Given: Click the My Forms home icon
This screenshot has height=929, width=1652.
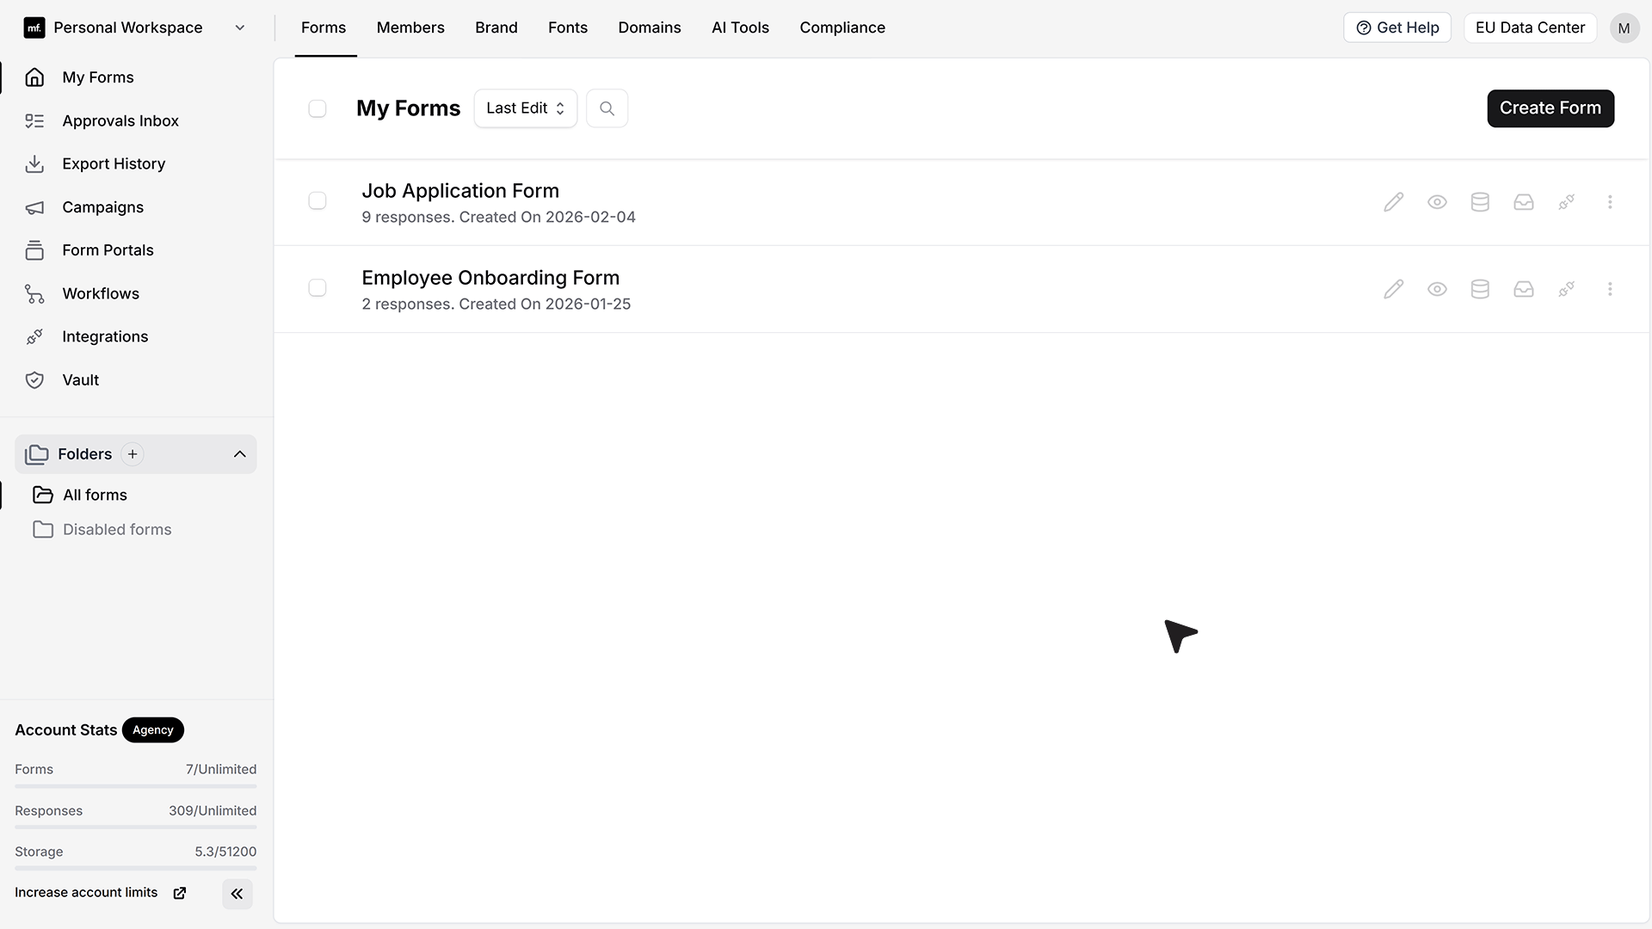Looking at the screenshot, I should click(34, 77).
